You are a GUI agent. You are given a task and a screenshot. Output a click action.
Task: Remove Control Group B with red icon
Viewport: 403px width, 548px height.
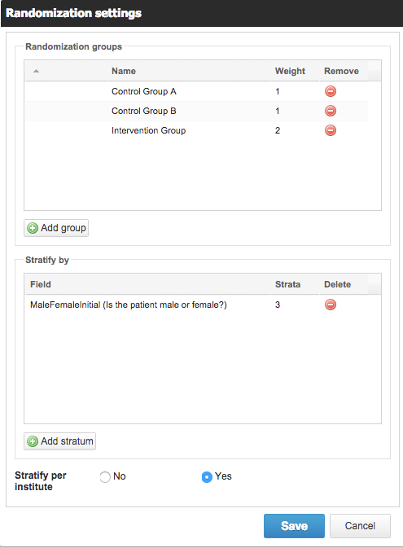[x=331, y=111]
